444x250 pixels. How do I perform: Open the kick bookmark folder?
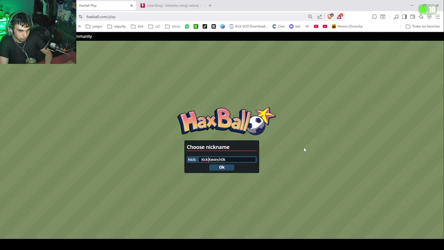137,26
